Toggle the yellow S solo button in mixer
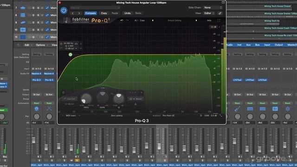Screen dimensions: 297x167 (x=77, y=161)
